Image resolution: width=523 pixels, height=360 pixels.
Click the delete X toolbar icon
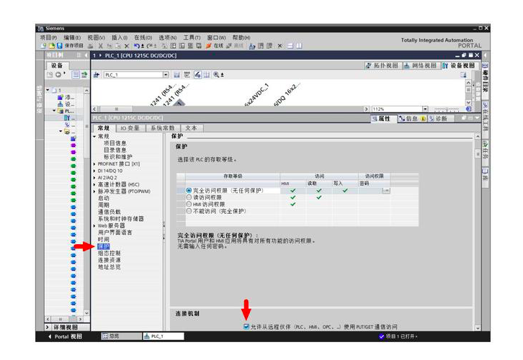click(126, 46)
